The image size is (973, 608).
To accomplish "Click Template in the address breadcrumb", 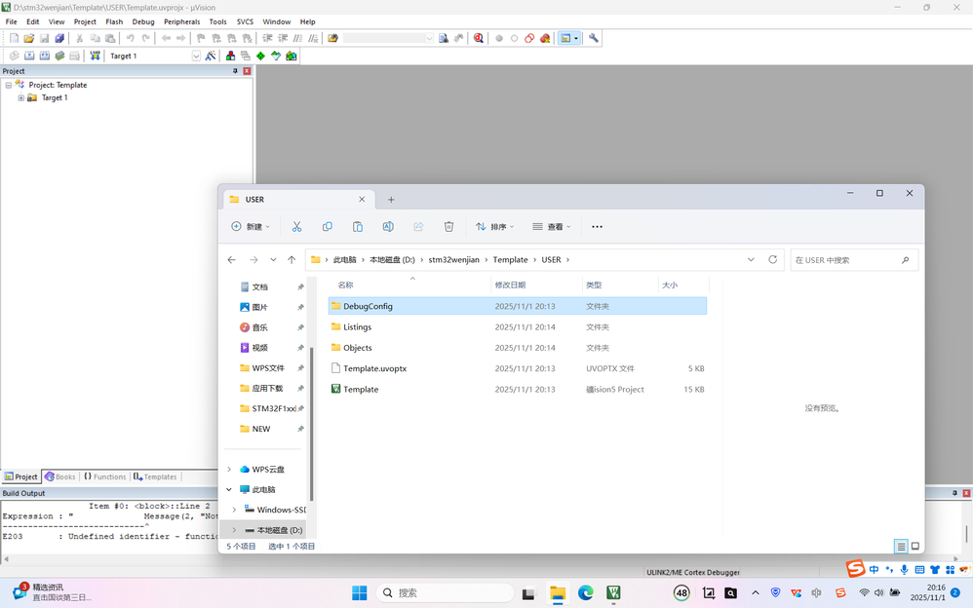I will point(510,260).
